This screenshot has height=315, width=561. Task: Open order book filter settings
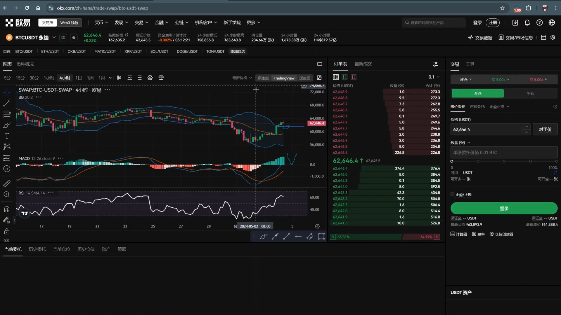point(435,64)
